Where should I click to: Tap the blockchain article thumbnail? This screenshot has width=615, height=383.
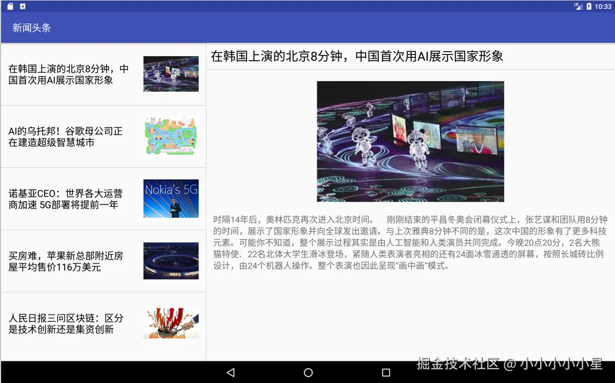pyautogui.click(x=171, y=322)
